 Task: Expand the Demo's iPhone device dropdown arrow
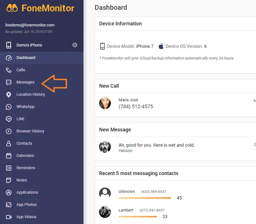click(75, 45)
